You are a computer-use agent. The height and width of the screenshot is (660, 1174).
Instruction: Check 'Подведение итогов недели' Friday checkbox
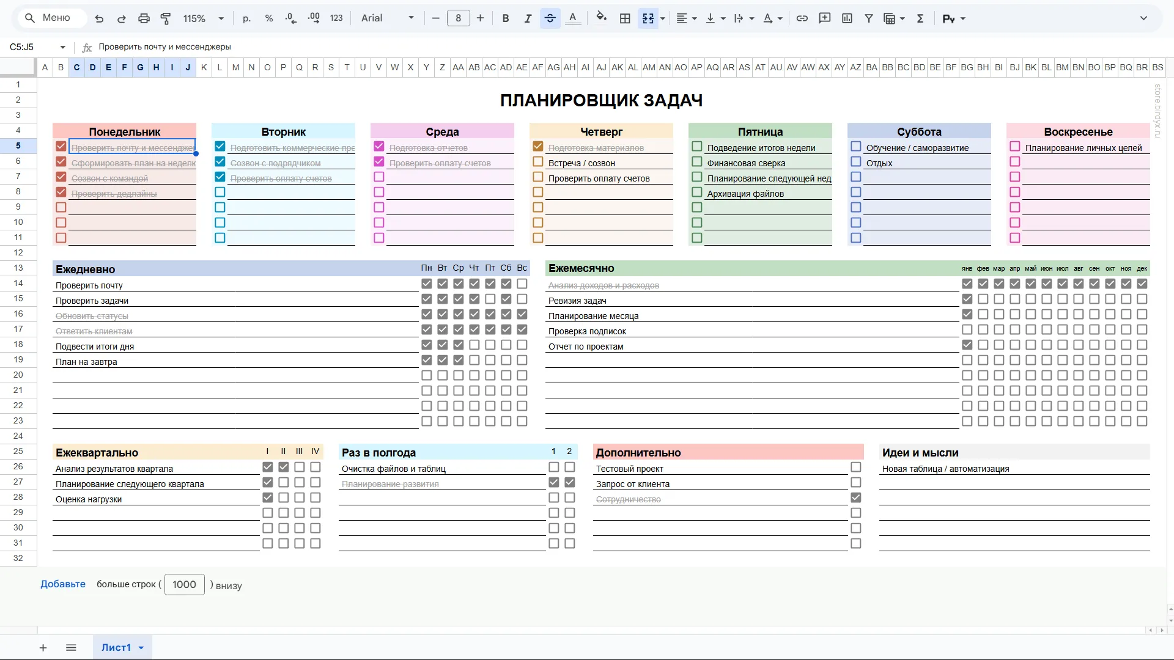point(697,147)
